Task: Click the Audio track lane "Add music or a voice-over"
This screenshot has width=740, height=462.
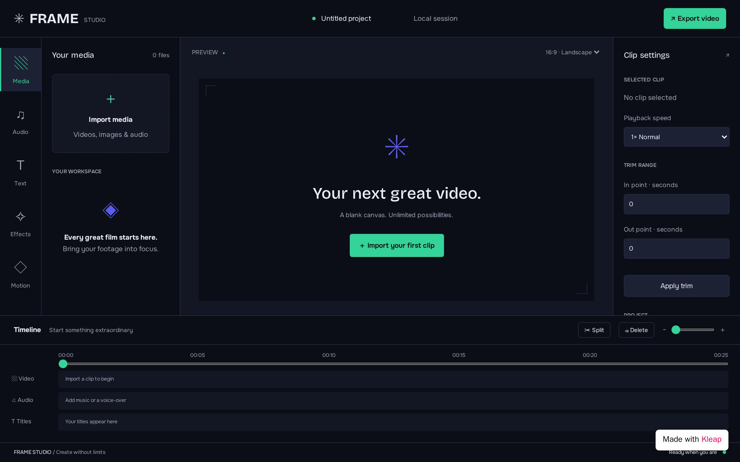Action: tap(393, 400)
